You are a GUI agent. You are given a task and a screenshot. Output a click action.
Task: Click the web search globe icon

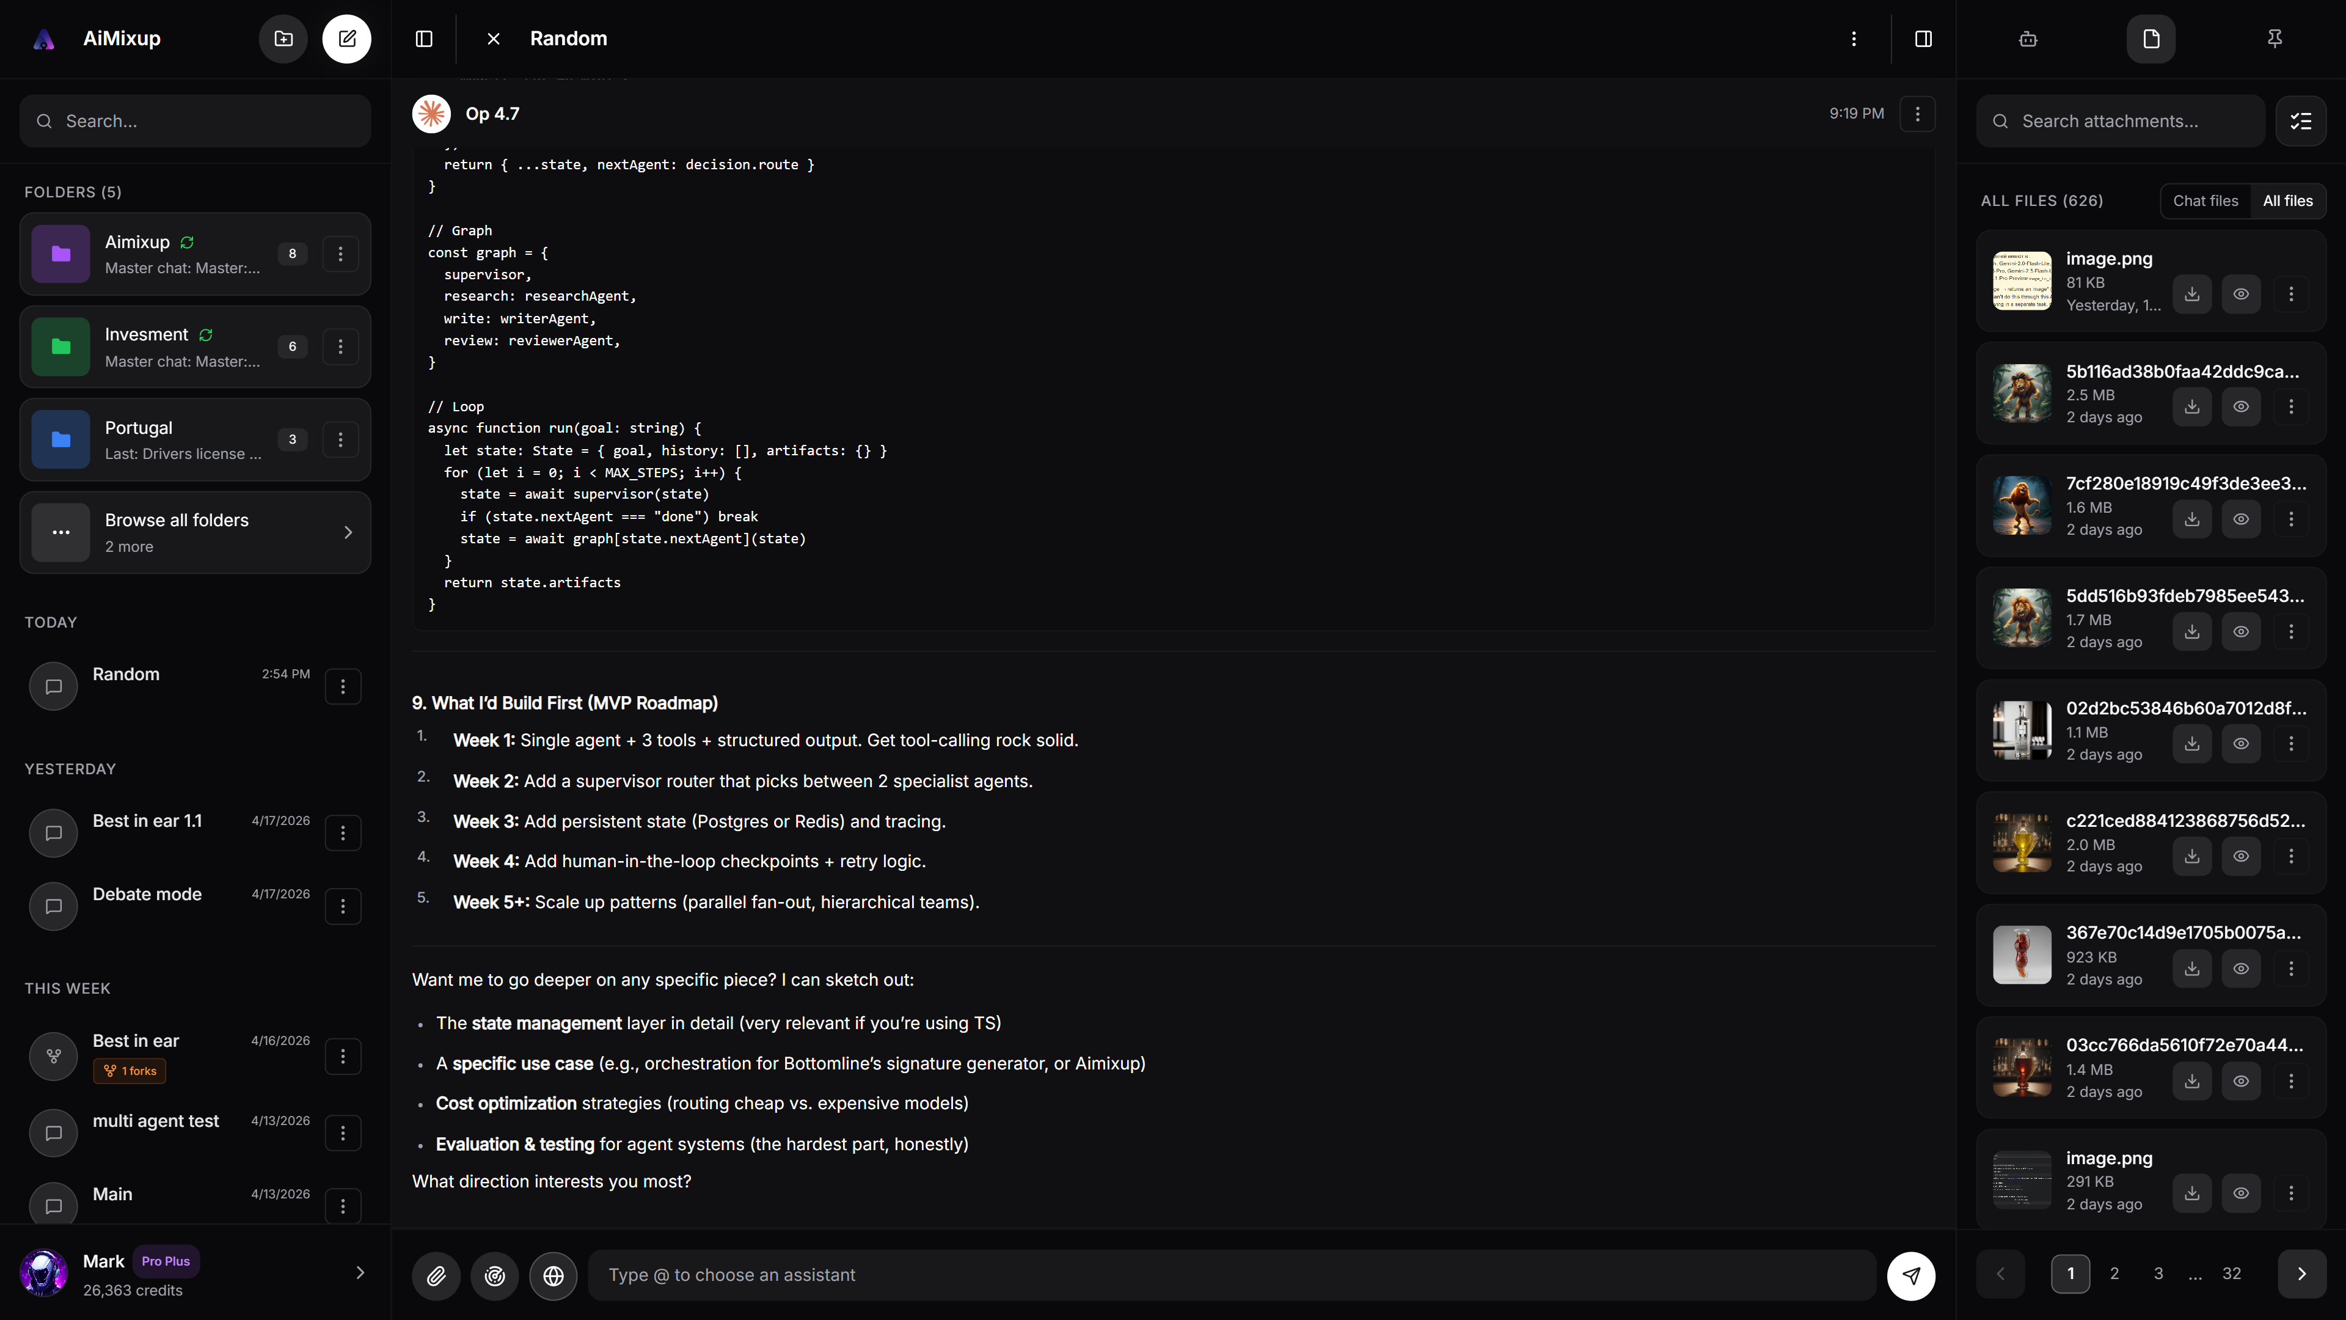(553, 1275)
